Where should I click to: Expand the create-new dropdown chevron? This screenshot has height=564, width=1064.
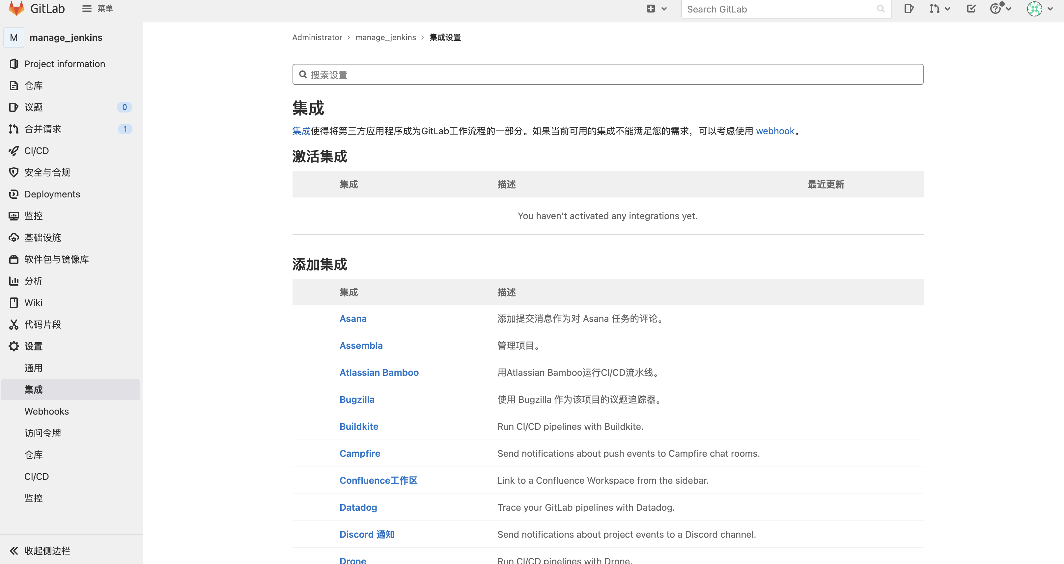pos(664,9)
